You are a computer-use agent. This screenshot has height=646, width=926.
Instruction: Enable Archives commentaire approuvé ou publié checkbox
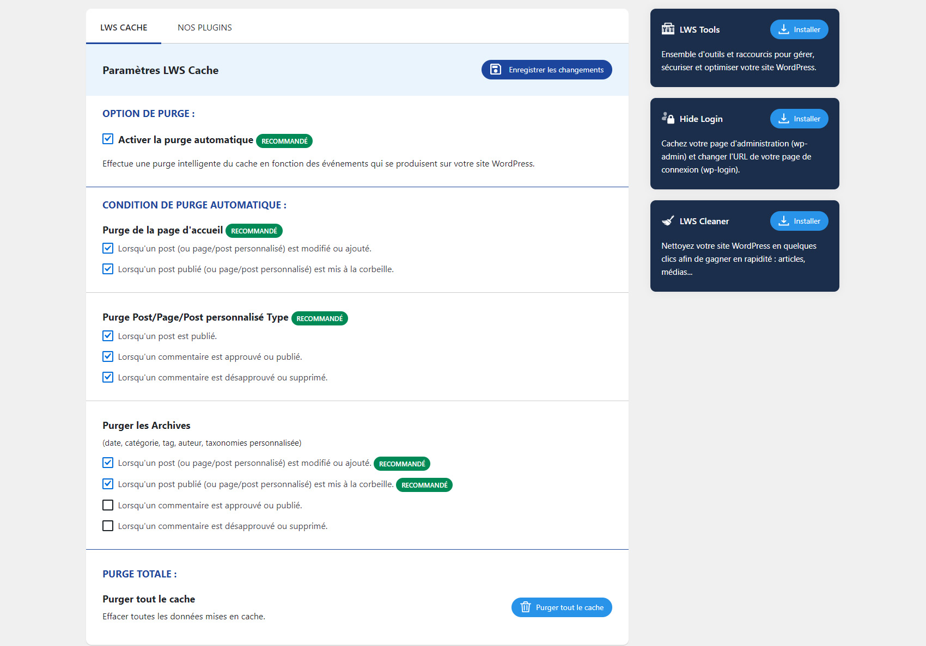tap(108, 505)
